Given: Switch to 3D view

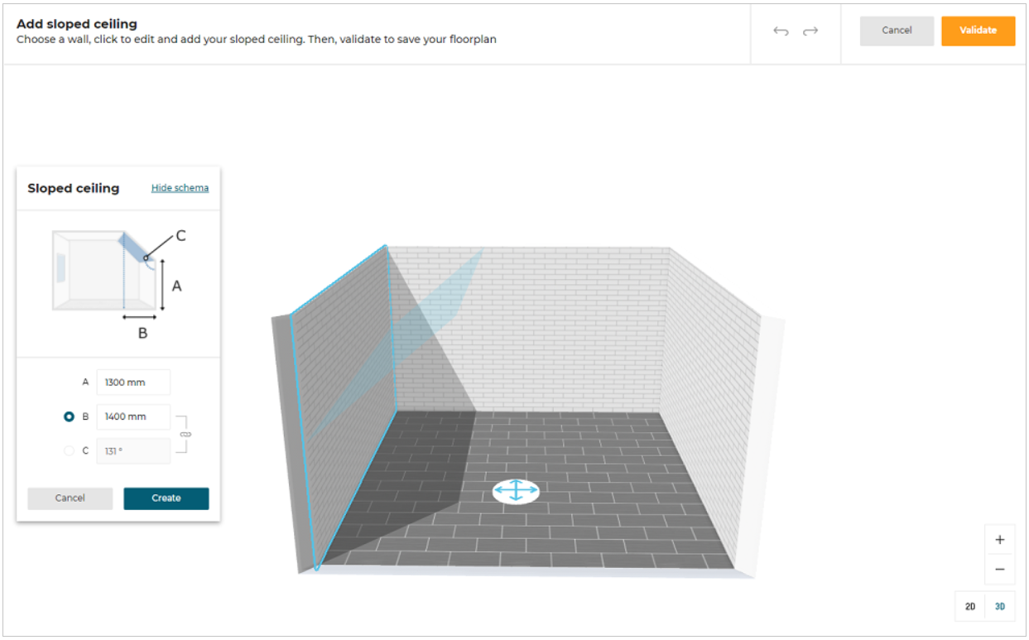Looking at the screenshot, I should tap(999, 607).
